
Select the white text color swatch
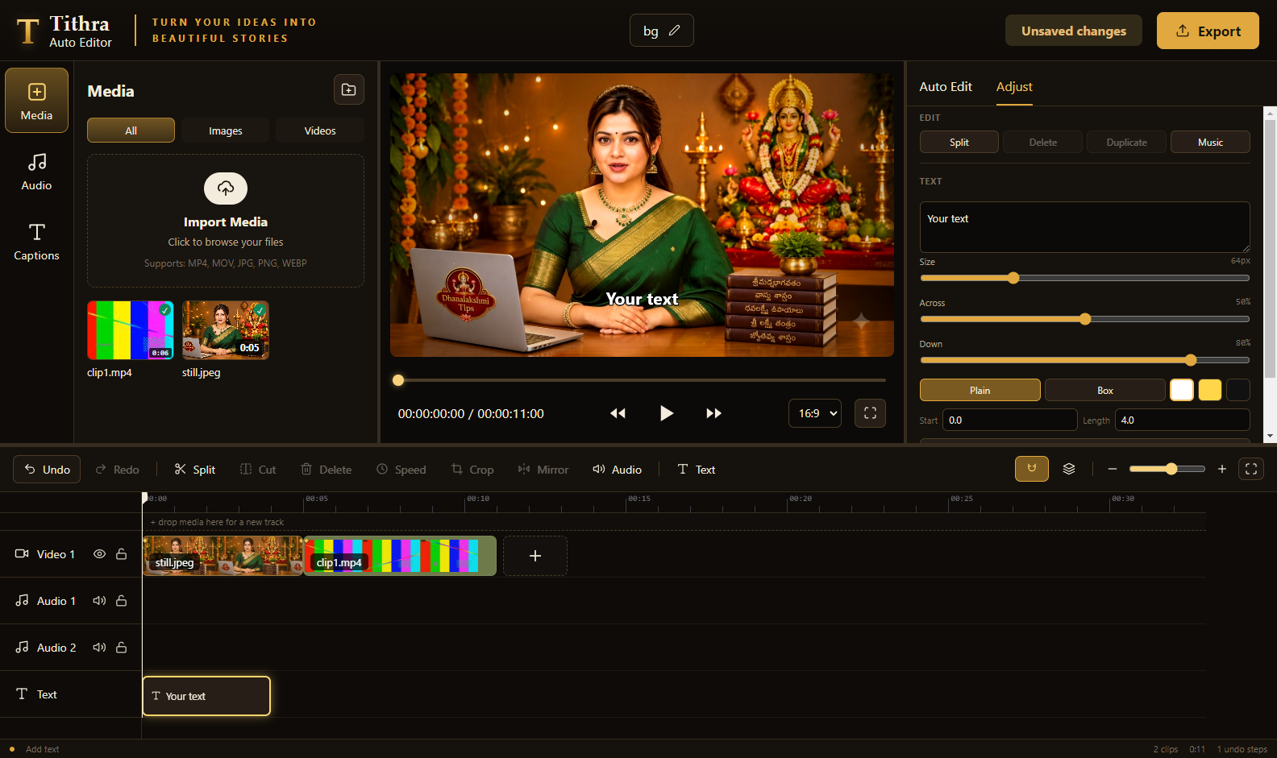tap(1182, 390)
